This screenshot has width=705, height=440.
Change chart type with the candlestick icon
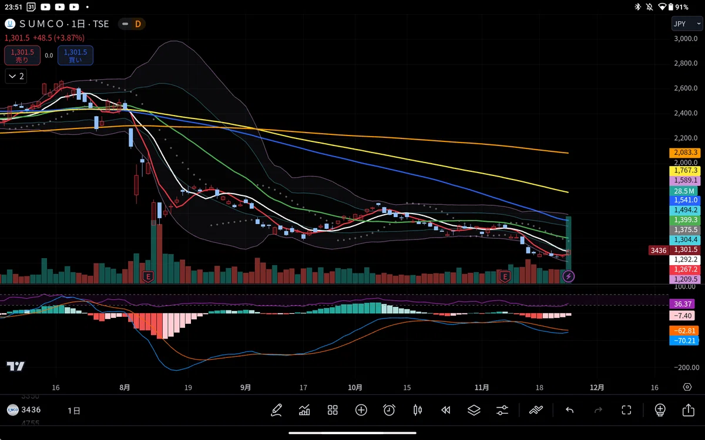tap(418, 410)
